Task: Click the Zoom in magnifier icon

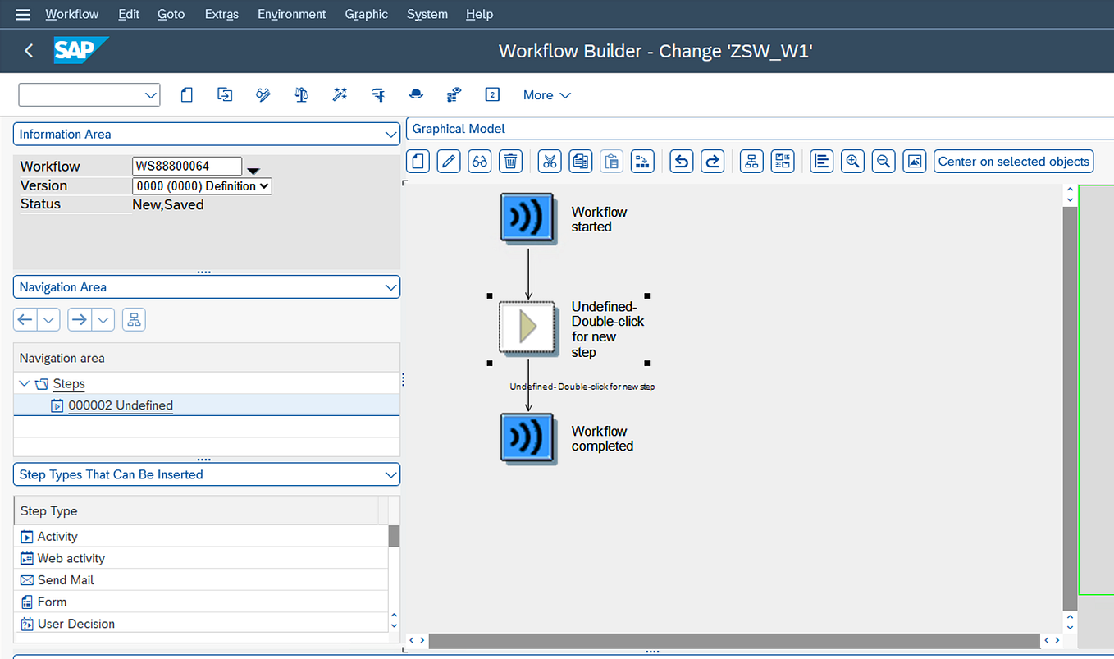Action: pyautogui.click(x=853, y=162)
